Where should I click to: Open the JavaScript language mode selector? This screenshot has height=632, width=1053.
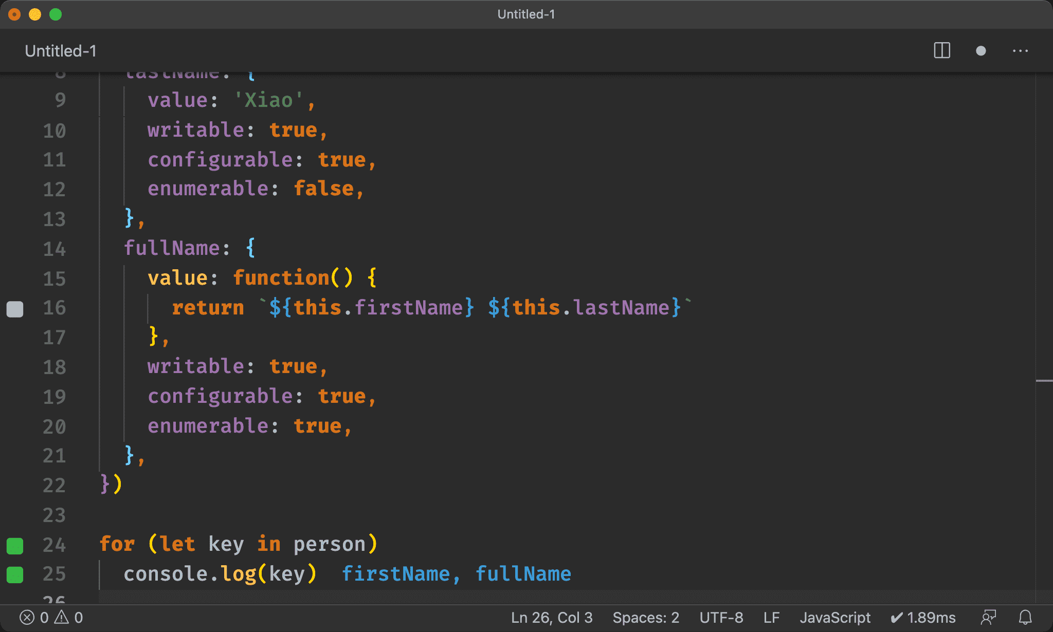[x=835, y=617]
